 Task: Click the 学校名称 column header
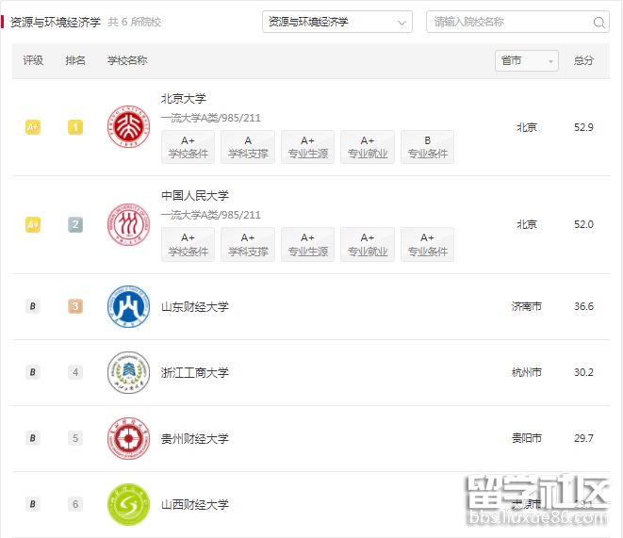127,60
